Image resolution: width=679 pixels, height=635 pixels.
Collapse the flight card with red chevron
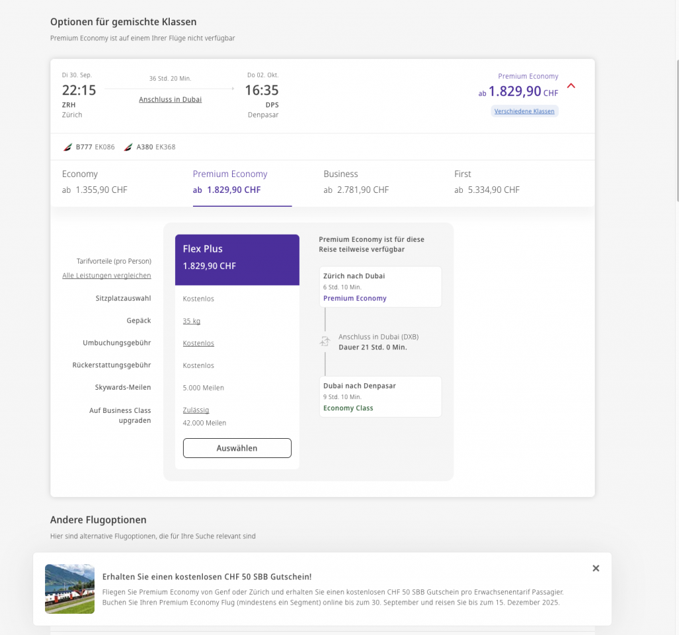572,86
